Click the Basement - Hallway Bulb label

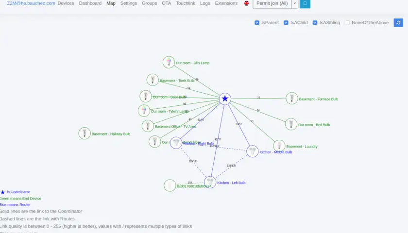tap(111, 134)
